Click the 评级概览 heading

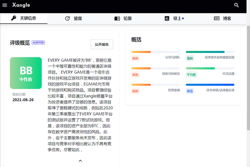20,43
